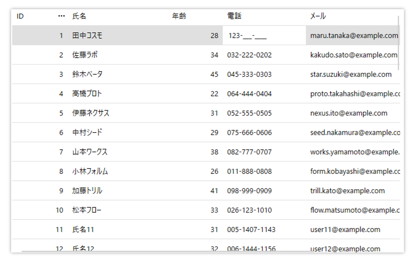Screen dimensions: 415x262
Task: Select age 45 in 鈴木ベータ row
Action: pyautogui.click(x=214, y=74)
